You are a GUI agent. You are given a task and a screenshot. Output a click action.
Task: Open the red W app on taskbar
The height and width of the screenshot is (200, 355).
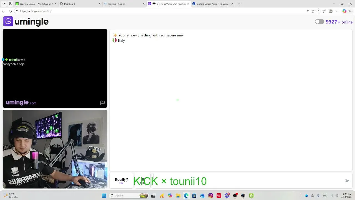coord(219,196)
